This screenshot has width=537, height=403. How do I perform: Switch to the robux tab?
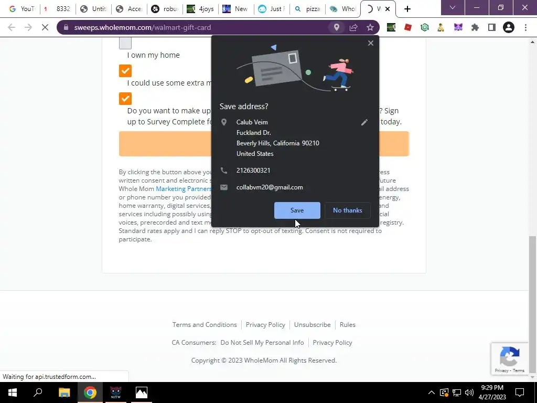click(x=165, y=9)
